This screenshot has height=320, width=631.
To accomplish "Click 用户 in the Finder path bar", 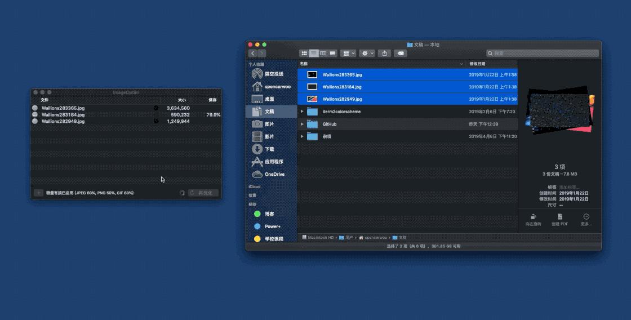I will (346, 238).
